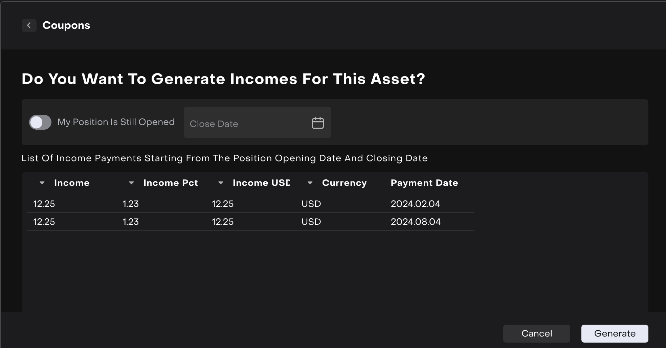Click the Income Pct header label
This screenshot has width=666, height=348.
171,183
